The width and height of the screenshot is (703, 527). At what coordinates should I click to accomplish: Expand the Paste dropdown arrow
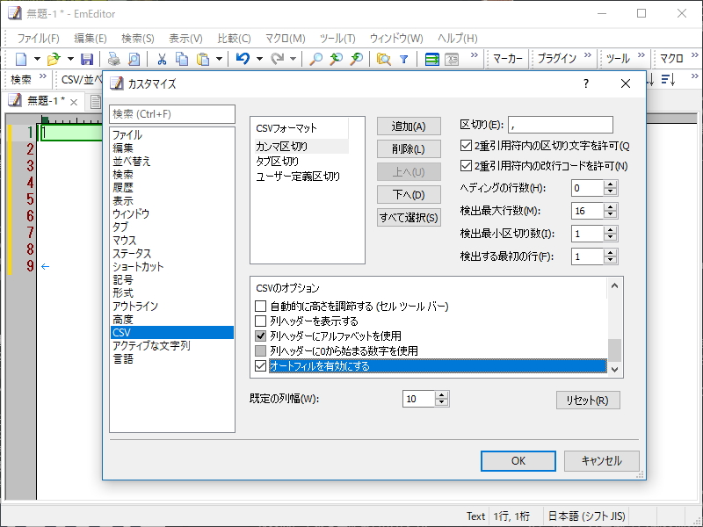(219, 59)
